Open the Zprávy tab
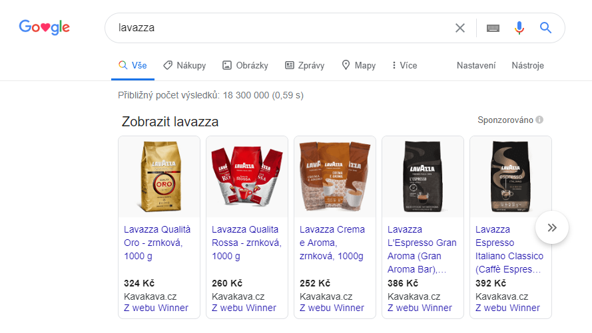 click(x=304, y=66)
